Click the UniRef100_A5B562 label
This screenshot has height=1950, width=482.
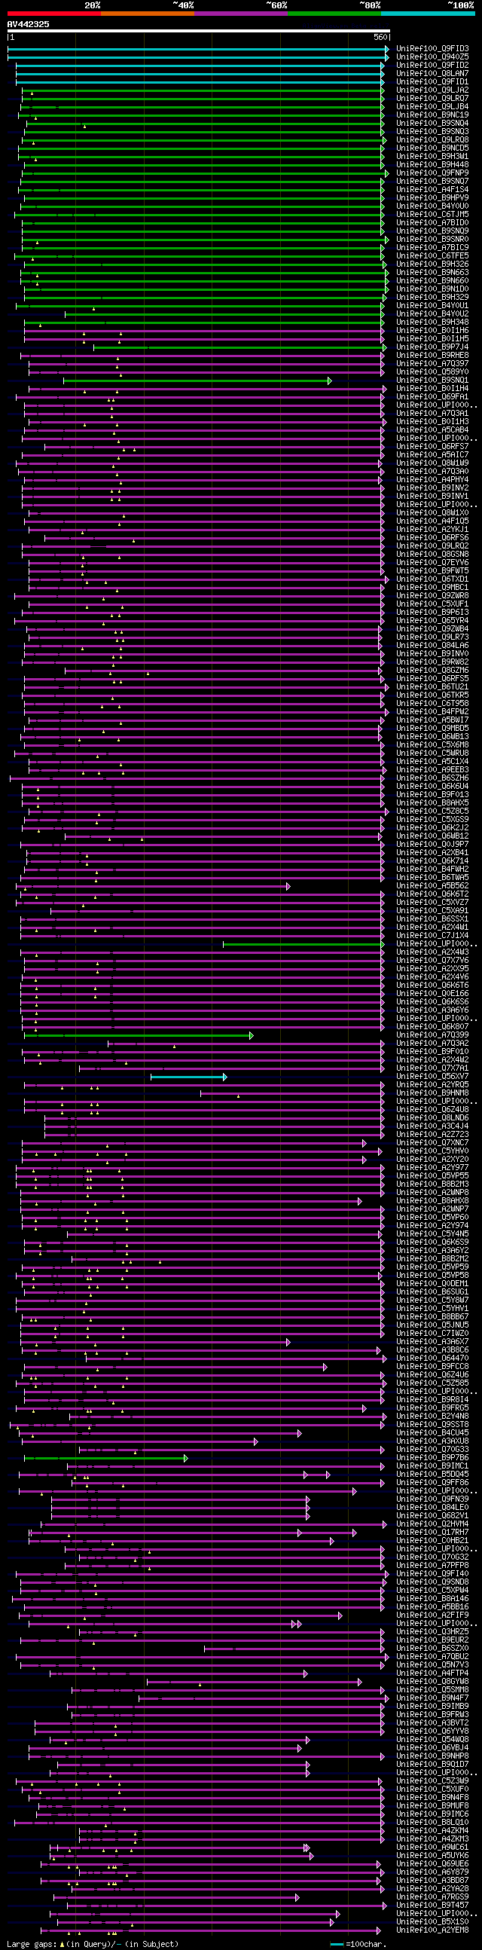pos(432,886)
